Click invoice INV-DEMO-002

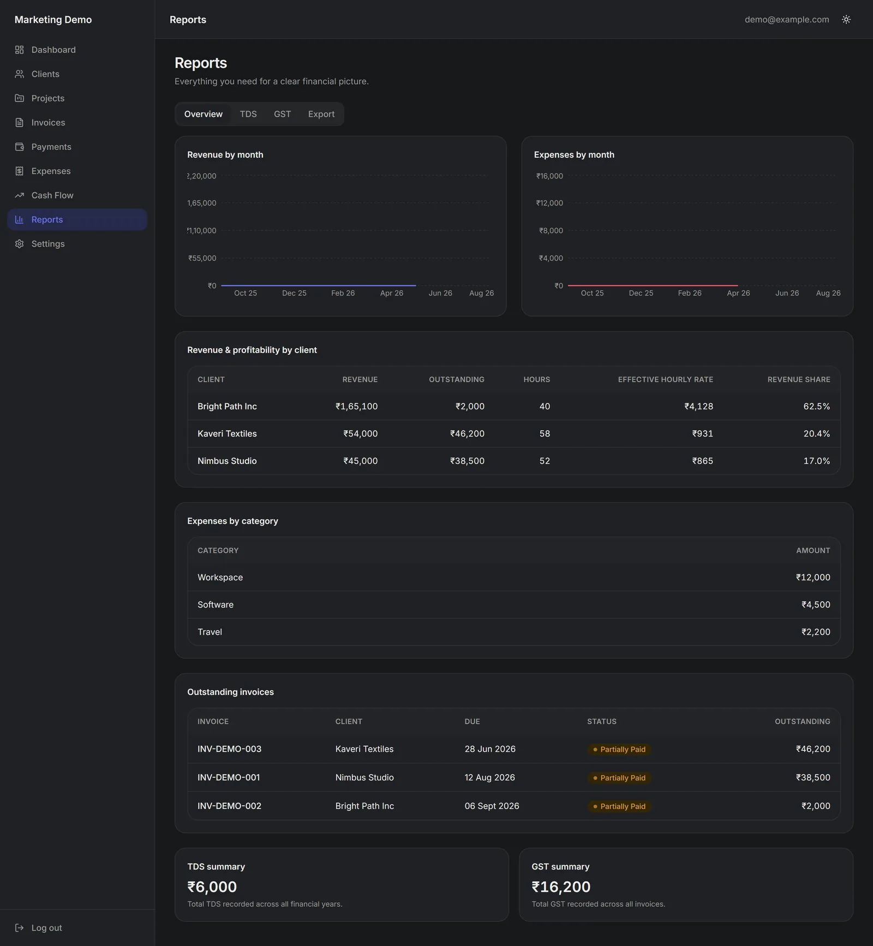tap(229, 806)
